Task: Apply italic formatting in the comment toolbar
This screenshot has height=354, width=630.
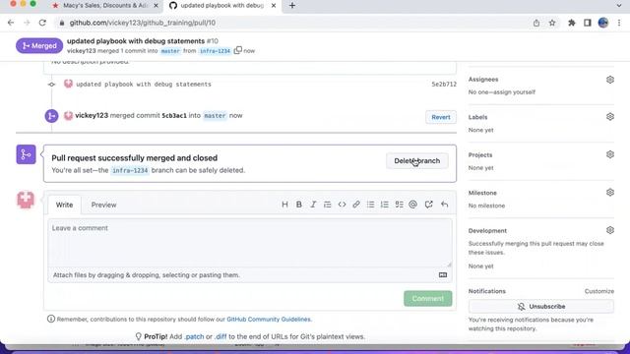Action: click(x=313, y=205)
